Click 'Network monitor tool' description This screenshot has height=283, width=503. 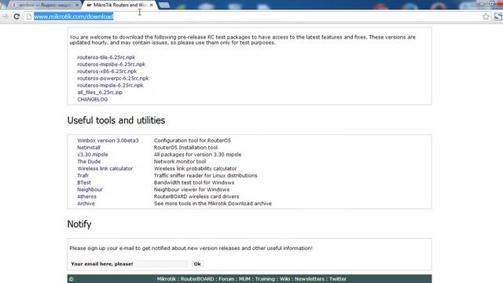[x=180, y=161]
